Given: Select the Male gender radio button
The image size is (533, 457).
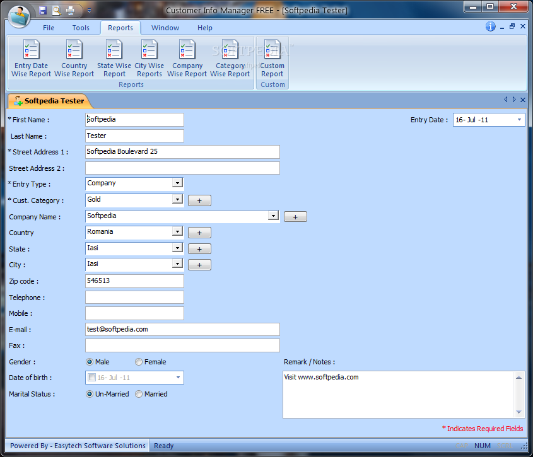Looking at the screenshot, I should pos(90,362).
